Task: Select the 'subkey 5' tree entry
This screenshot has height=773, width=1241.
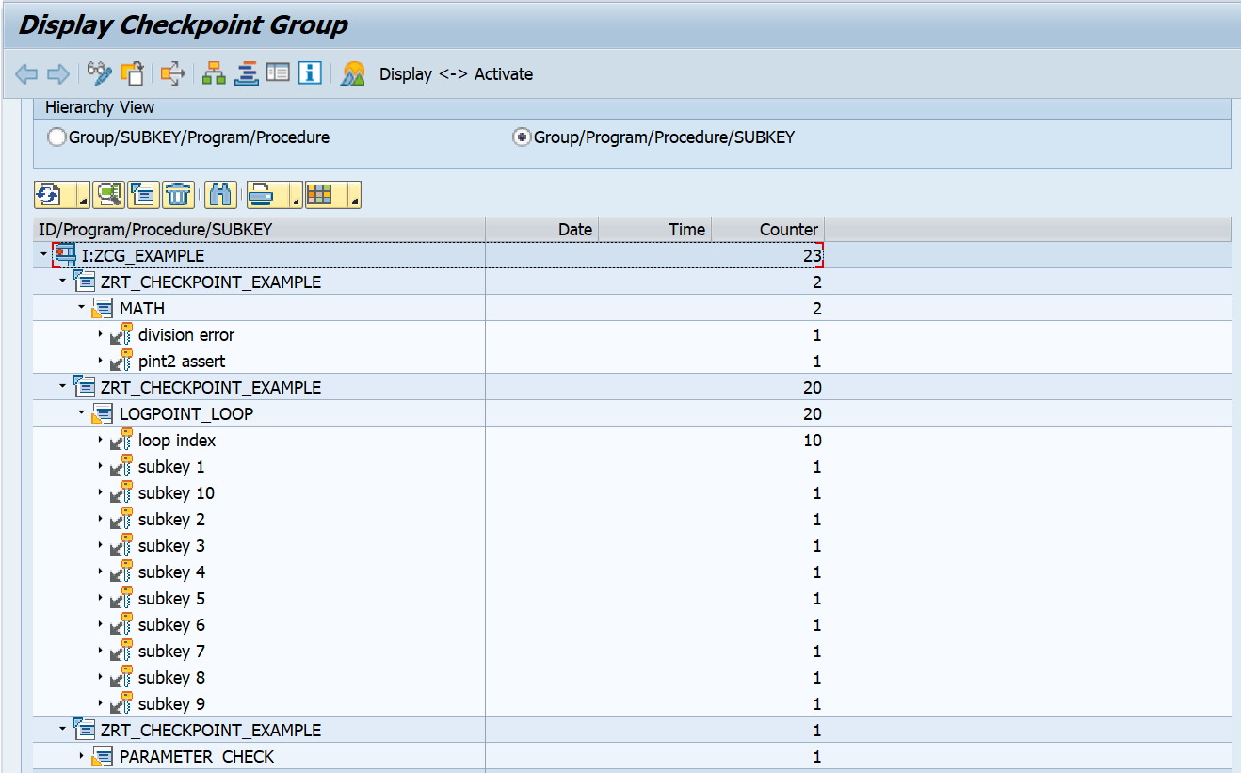Action: click(x=170, y=598)
